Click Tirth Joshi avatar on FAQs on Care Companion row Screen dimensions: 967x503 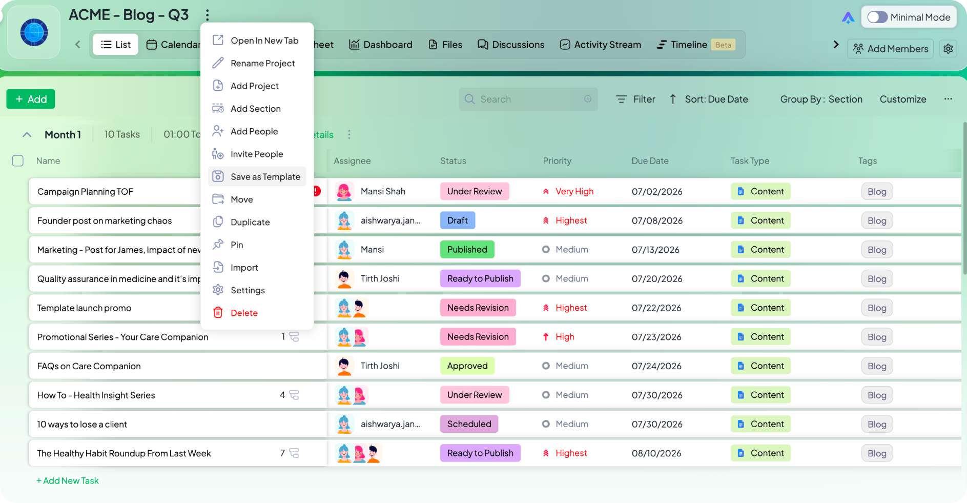pos(344,366)
